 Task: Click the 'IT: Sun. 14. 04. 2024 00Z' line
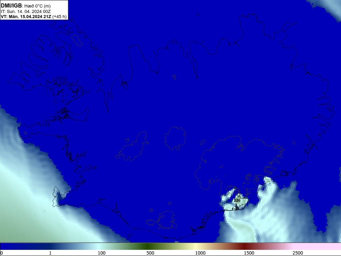tap(26, 12)
